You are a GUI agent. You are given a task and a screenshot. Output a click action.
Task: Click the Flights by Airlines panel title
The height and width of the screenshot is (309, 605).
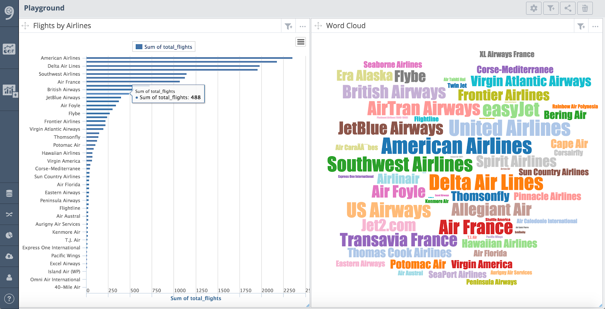click(62, 26)
